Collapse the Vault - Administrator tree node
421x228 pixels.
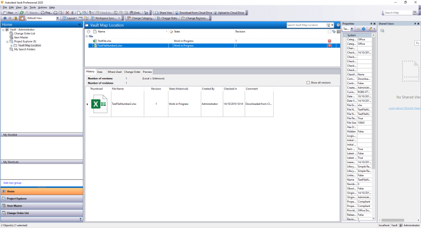pos(4,30)
